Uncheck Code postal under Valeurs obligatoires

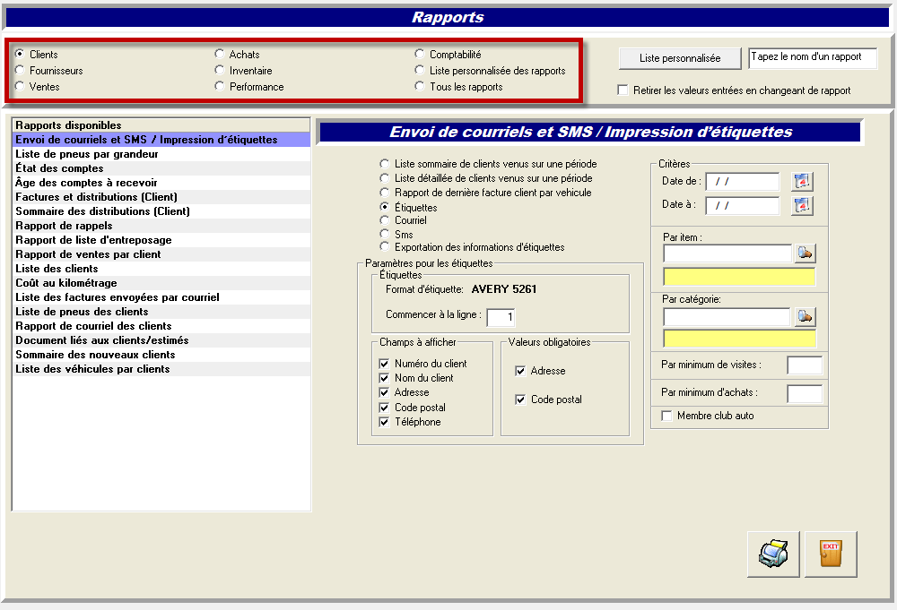coord(520,400)
